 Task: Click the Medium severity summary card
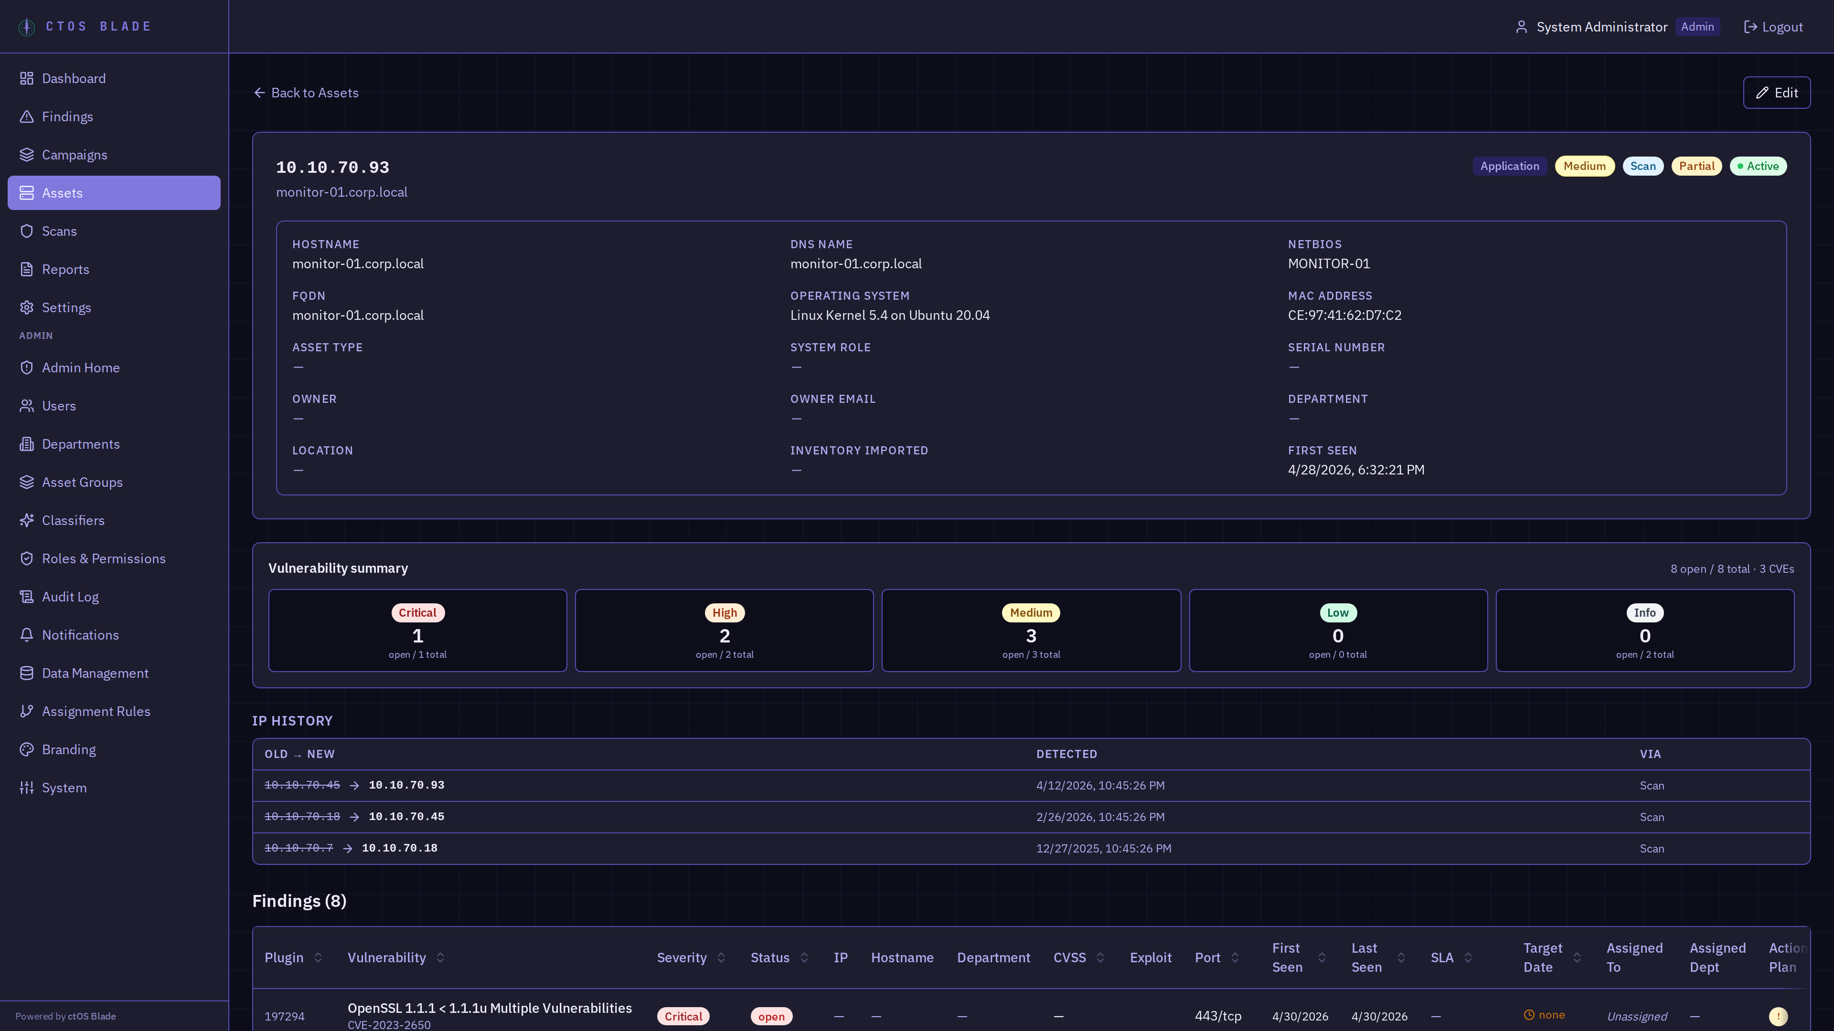pos(1031,631)
